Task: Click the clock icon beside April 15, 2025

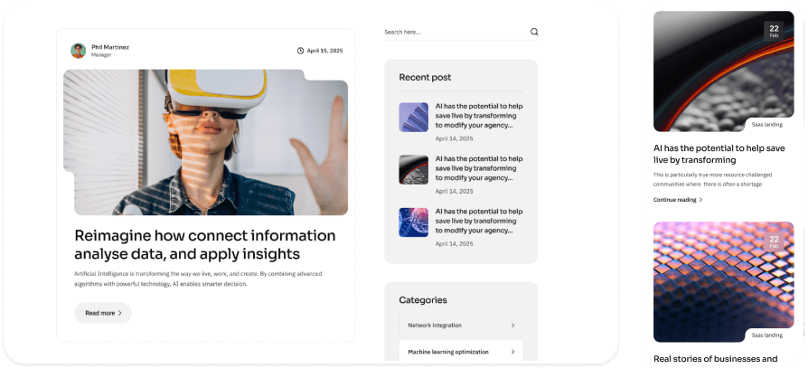Action: (300, 51)
